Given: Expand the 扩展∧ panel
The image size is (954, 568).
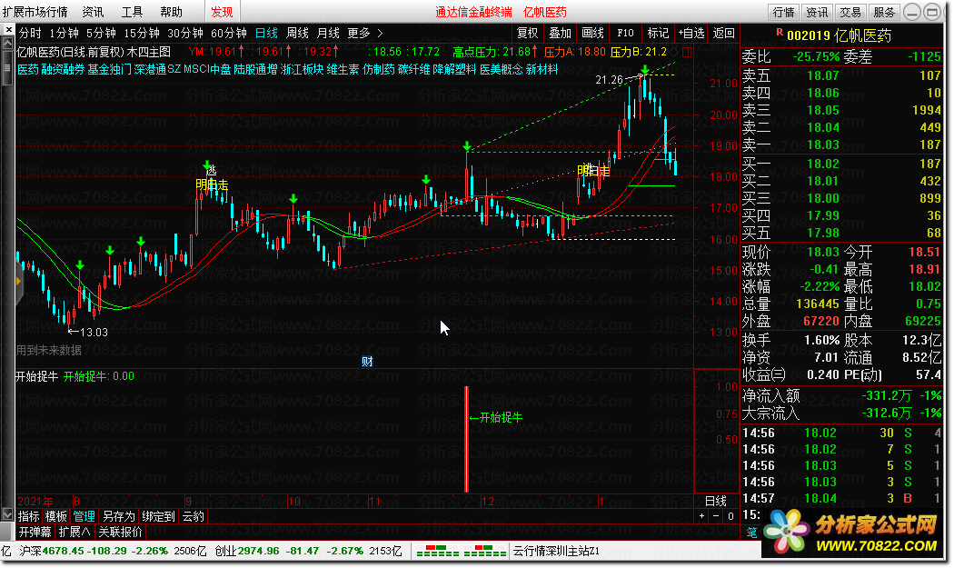Looking at the screenshot, I should click(x=75, y=532).
